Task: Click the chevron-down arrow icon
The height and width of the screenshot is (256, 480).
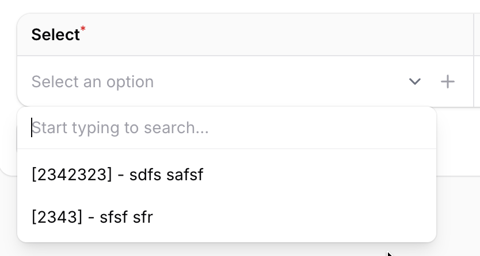Action: (x=414, y=82)
